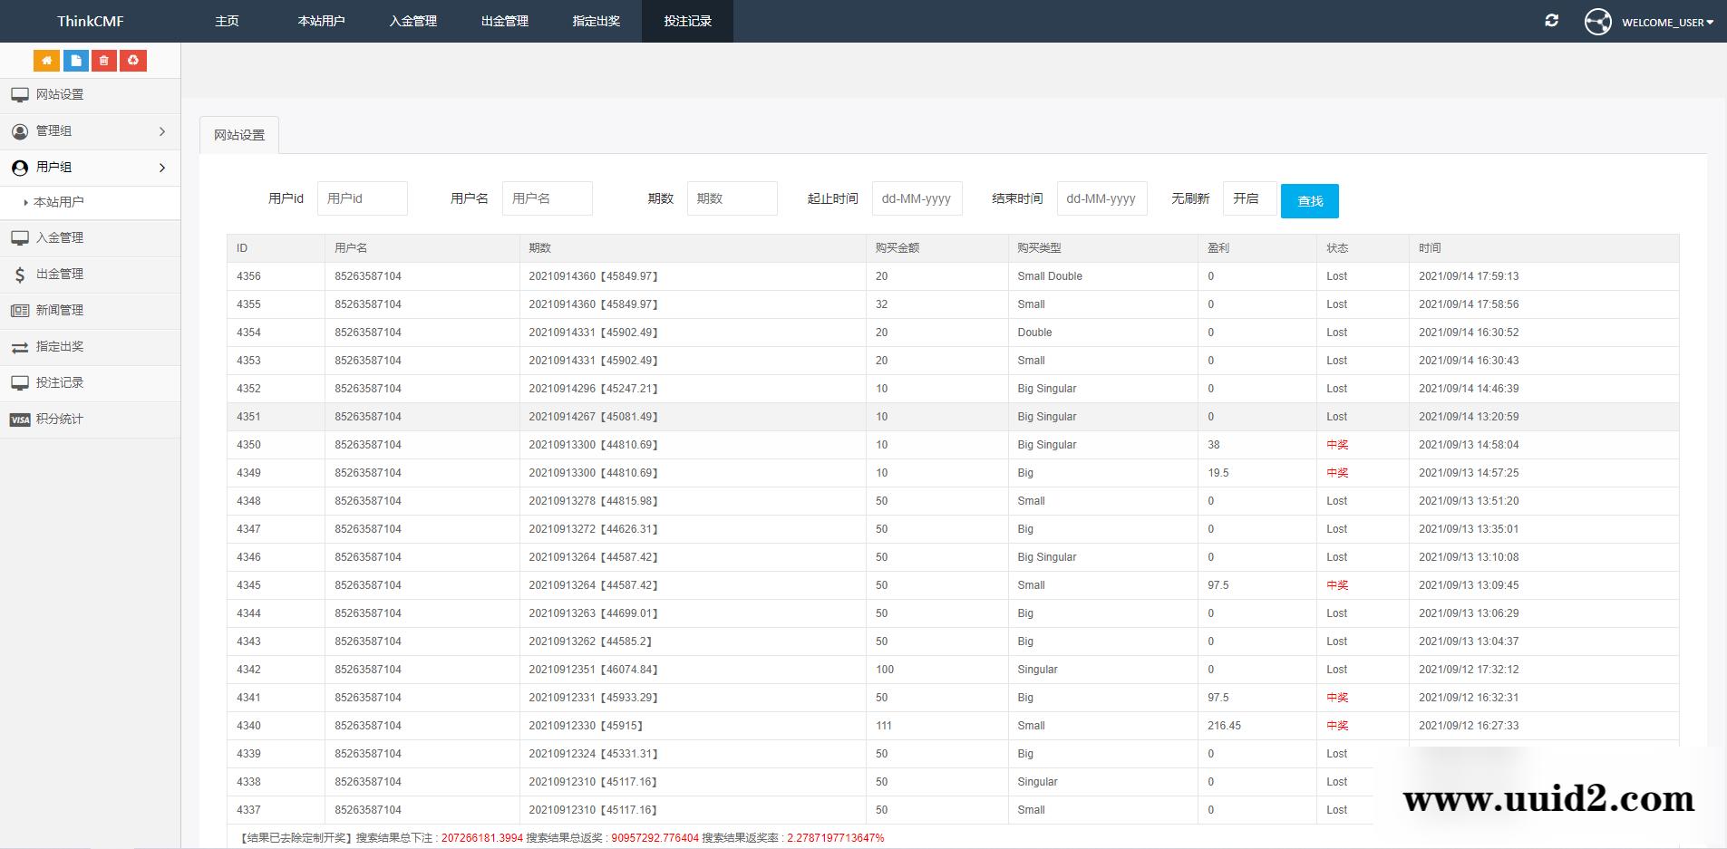Click the blue document icon button
Image resolution: width=1727 pixels, height=849 pixels.
[75, 61]
